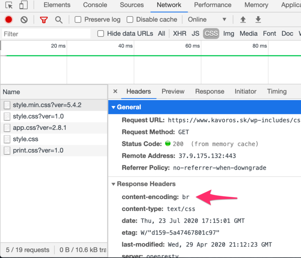This screenshot has width=301, height=258.
Task: Open the Online throttling dropdown
Action: (x=207, y=20)
